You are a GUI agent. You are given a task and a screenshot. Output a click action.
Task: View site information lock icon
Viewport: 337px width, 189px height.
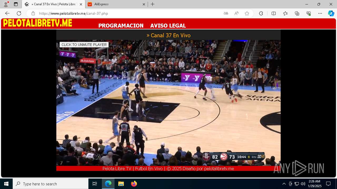(33, 13)
